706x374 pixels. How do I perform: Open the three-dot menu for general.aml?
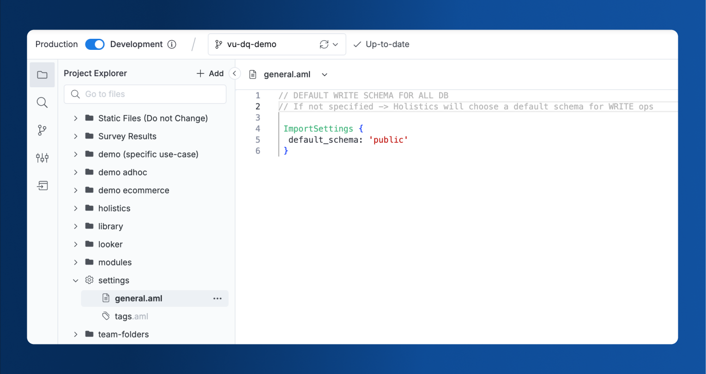point(217,299)
